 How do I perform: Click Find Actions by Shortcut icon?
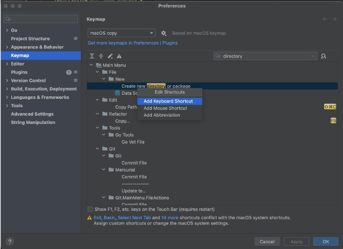click(324, 56)
